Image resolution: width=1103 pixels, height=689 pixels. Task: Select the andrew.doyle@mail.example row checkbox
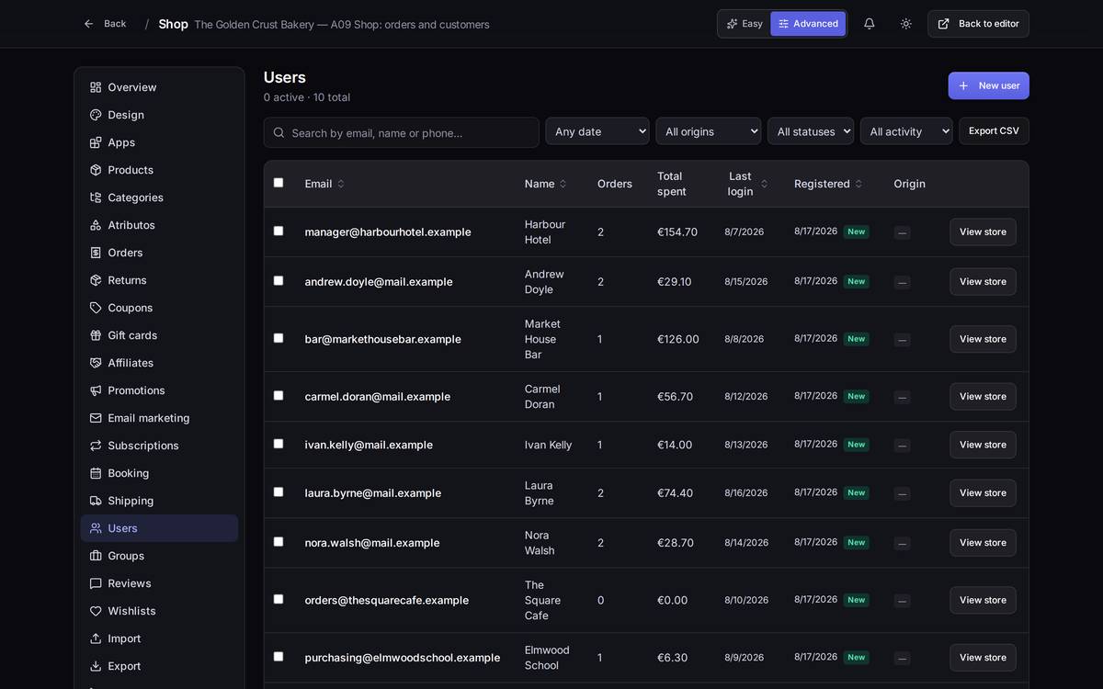[279, 280]
